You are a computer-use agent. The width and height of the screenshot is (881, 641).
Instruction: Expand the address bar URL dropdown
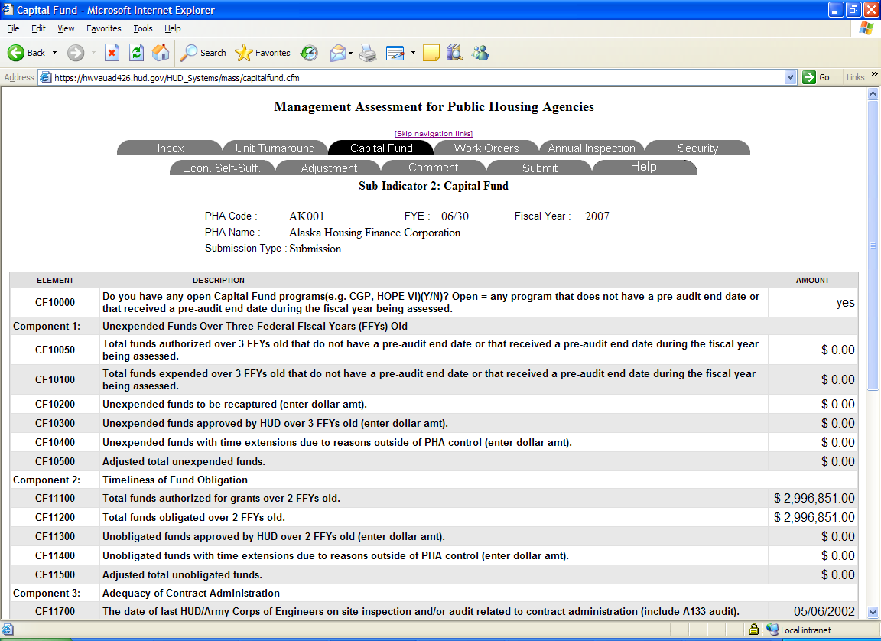click(x=791, y=77)
